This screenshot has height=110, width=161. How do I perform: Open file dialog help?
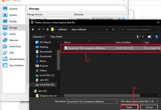pos(156,37)
